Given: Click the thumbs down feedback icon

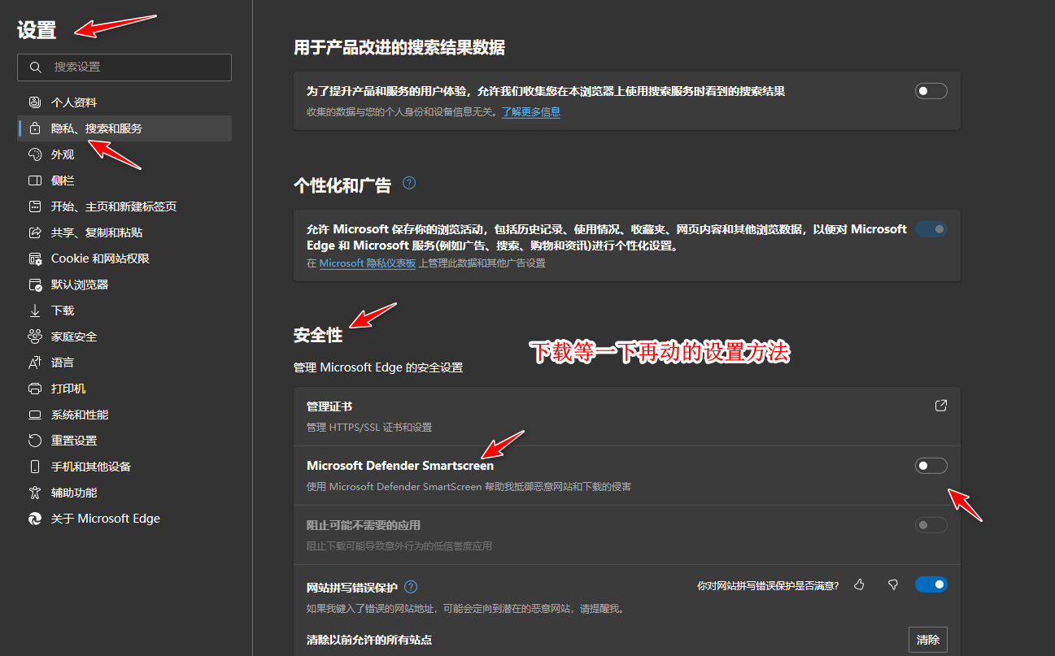Looking at the screenshot, I should tap(892, 584).
